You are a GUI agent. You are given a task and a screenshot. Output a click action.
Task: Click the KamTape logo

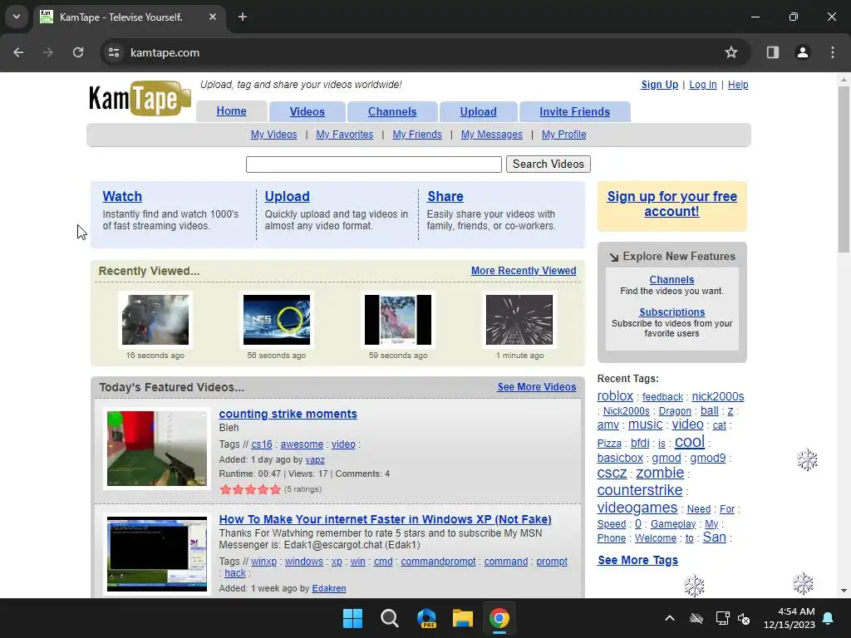coord(140,98)
